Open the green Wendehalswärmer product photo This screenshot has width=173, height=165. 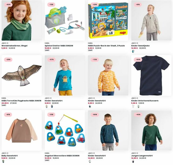(22, 20)
